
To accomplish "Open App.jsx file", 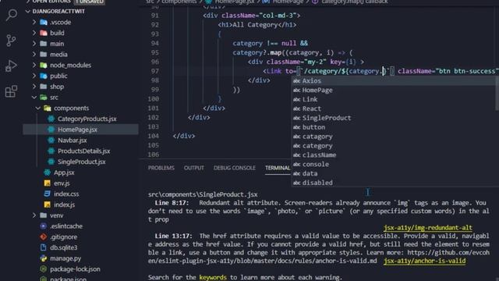I will coord(64,173).
